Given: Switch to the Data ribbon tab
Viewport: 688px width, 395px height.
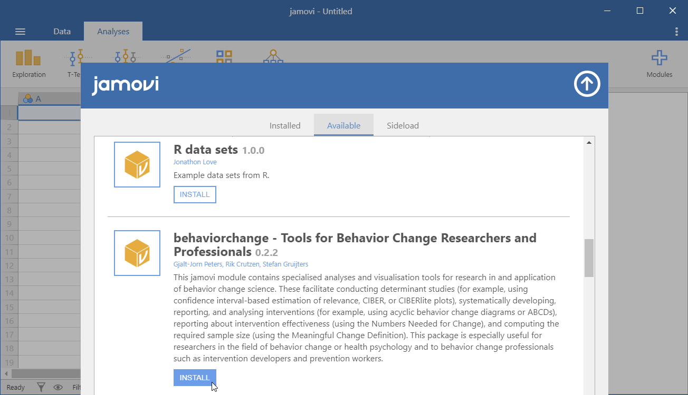Looking at the screenshot, I should 62,32.
